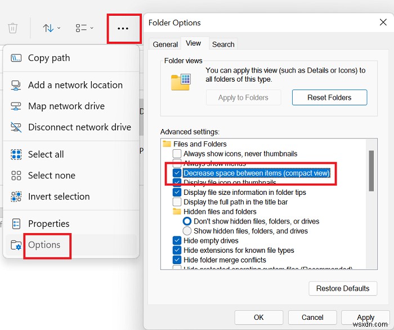Toggle Display the full path checkbox
This screenshot has width=394, height=330.
coord(177,202)
